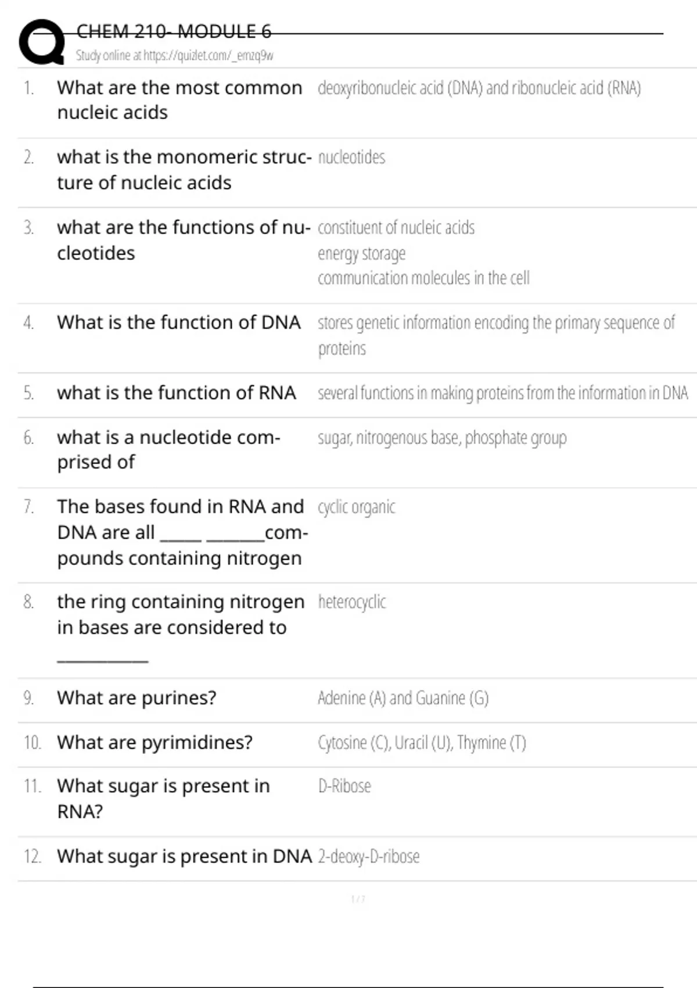The image size is (697, 988).
Task: Select the 'What are purines?' question
Action: click(x=136, y=698)
